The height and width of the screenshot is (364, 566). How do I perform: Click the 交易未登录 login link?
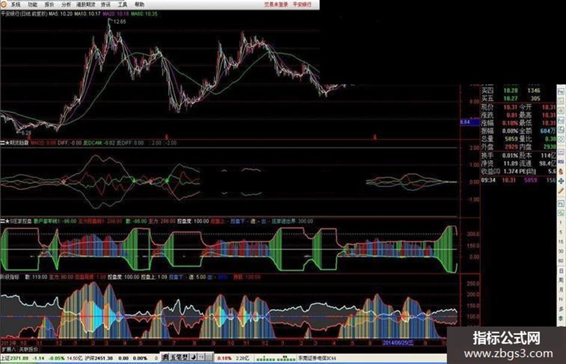click(x=276, y=5)
